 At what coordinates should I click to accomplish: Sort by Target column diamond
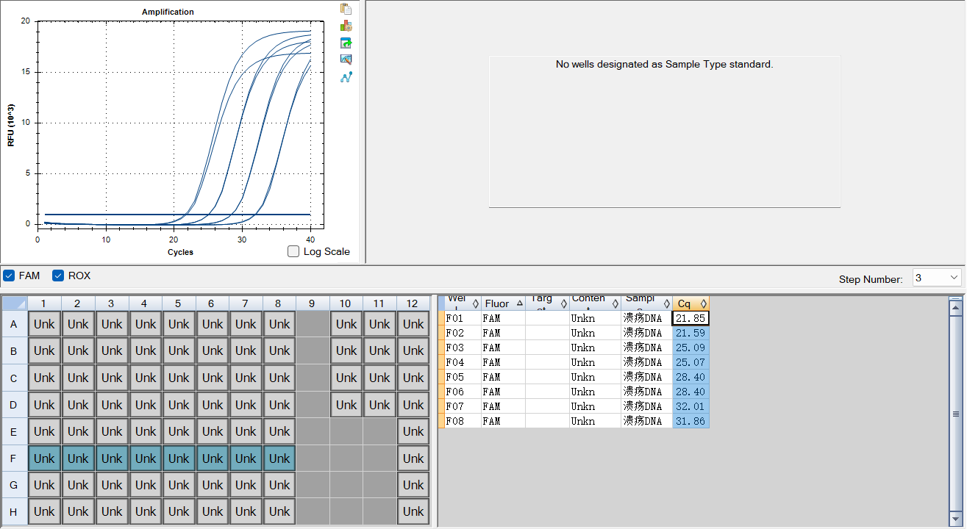(x=564, y=303)
